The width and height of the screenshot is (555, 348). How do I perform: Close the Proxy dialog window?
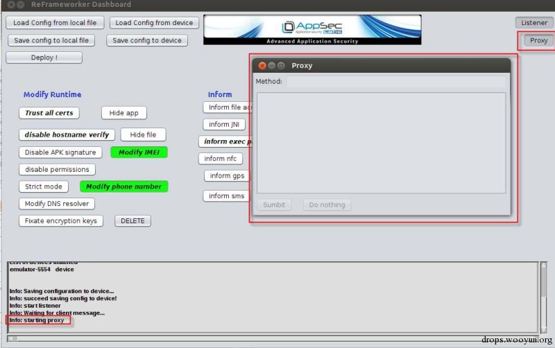(262, 65)
